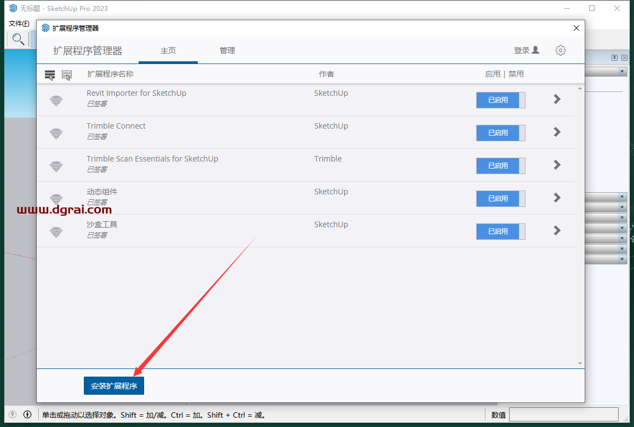Click the 沙盒工具 extension name
This screenshot has height=427, width=634.
click(102, 224)
